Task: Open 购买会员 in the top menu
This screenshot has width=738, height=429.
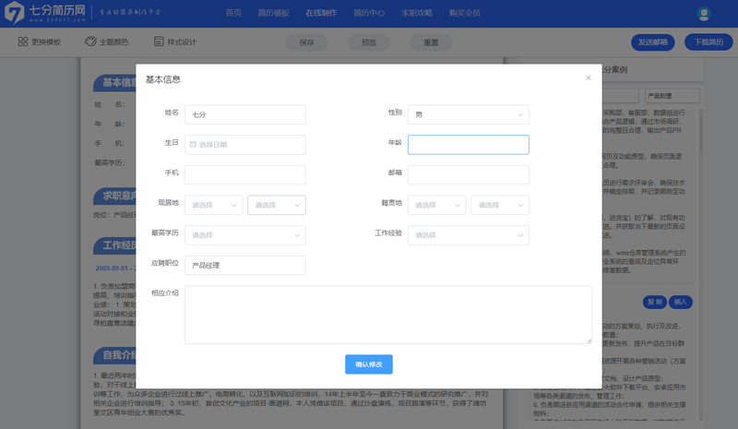Action: 465,13
